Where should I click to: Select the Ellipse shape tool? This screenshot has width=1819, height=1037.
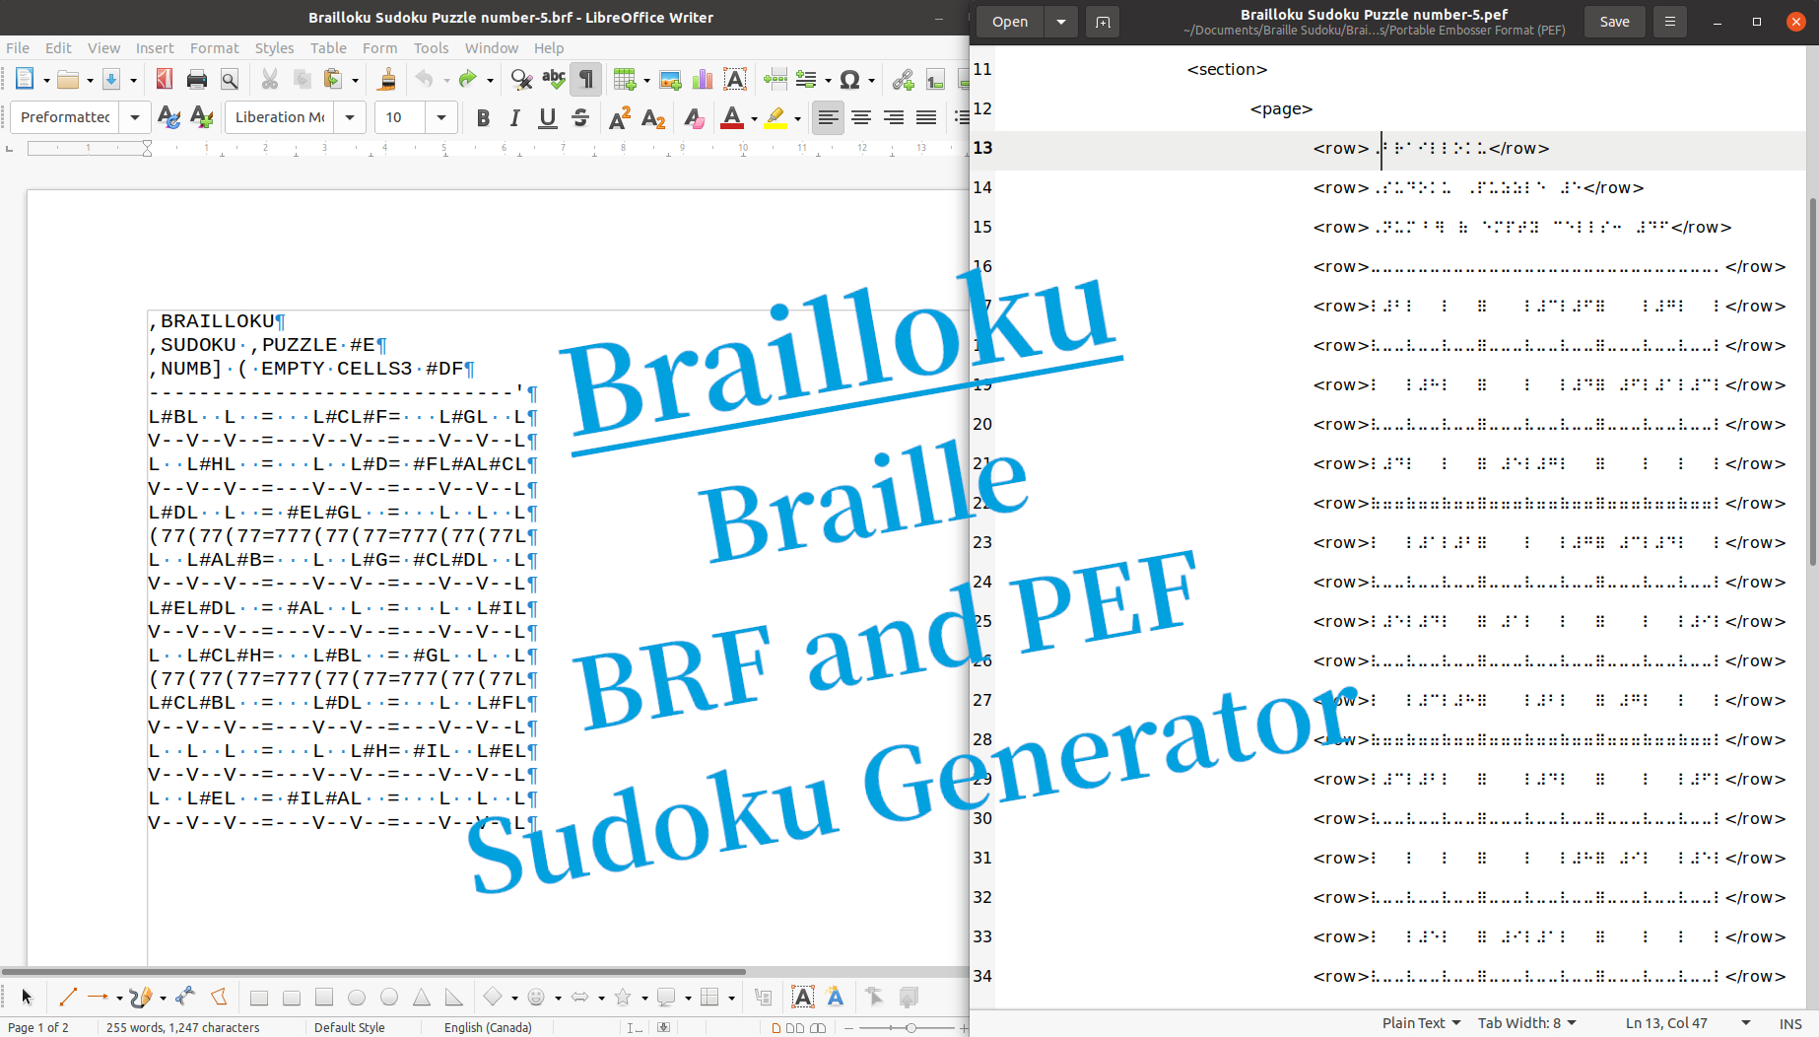click(357, 998)
